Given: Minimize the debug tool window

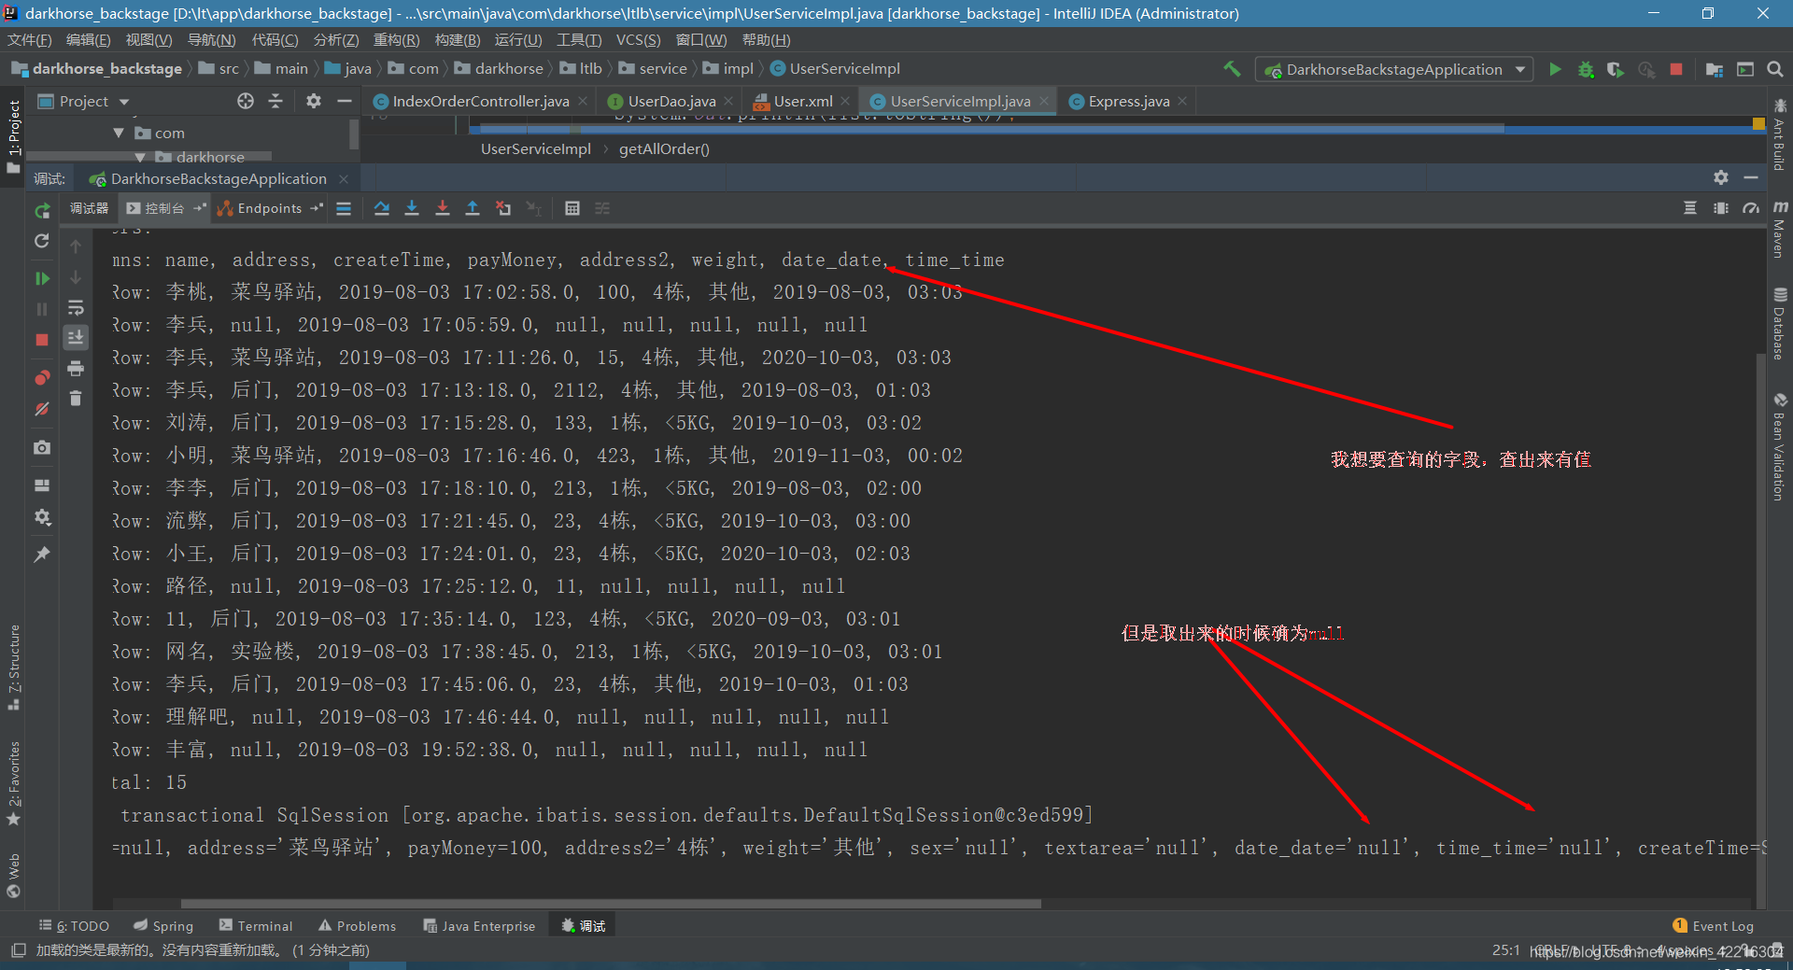Looking at the screenshot, I should pyautogui.click(x=1751, y=177).
